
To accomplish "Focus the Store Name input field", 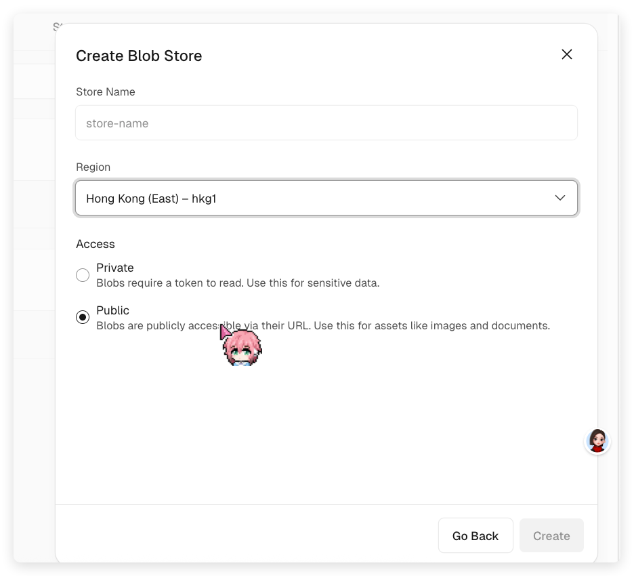I will pyautogui.click(x=326, y=123).
